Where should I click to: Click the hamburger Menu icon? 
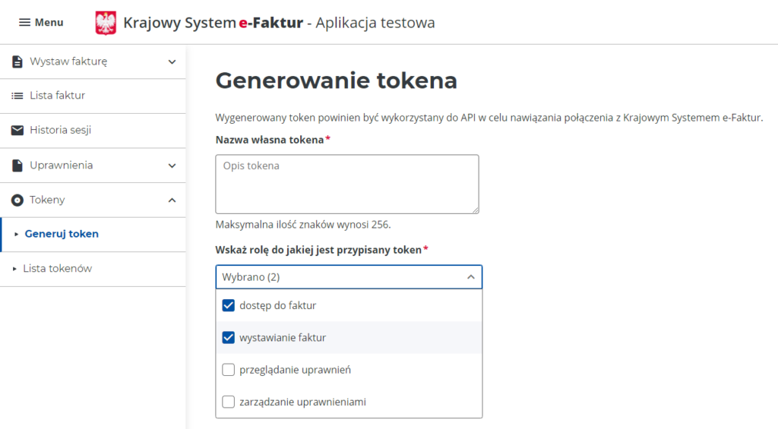24,23
